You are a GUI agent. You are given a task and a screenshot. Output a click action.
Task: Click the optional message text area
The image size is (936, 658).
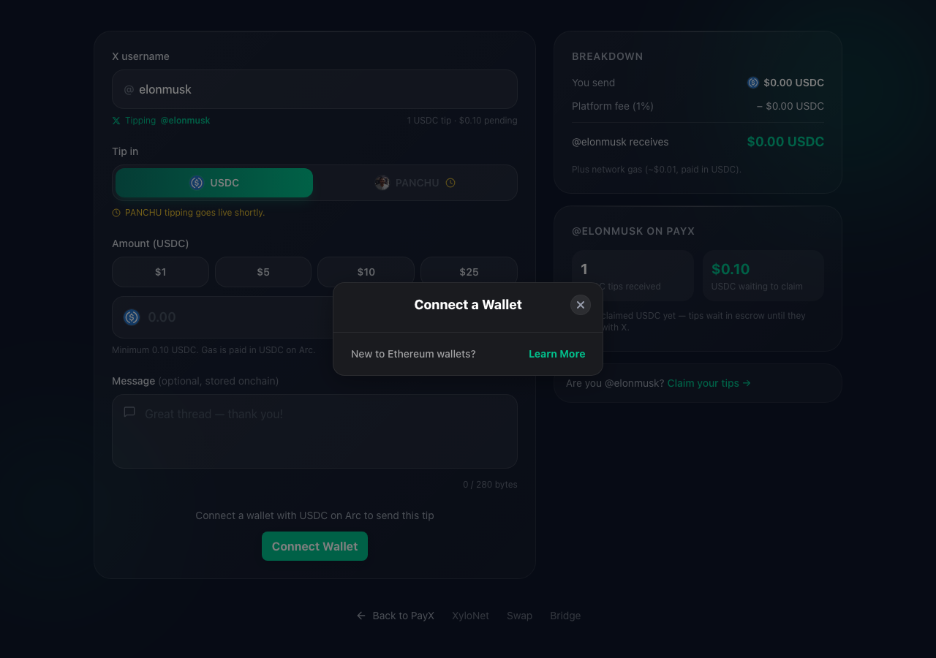click(314, 431)
